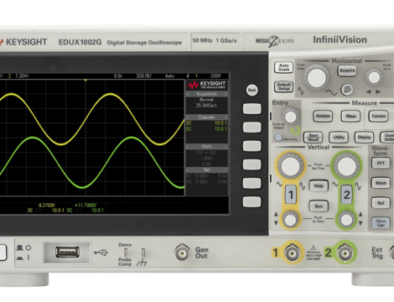This screenshot has height=302, width=394.
Task: Click the Gen Out BNC connector
Action: [182, 253]
